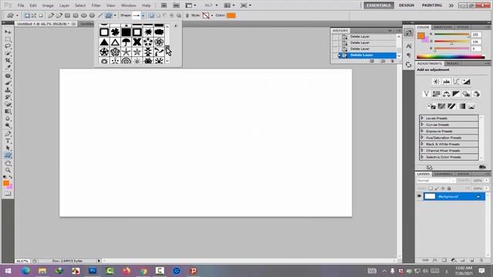Expand Levels Presets list
The image size is (493, 277).
(422, 118)
